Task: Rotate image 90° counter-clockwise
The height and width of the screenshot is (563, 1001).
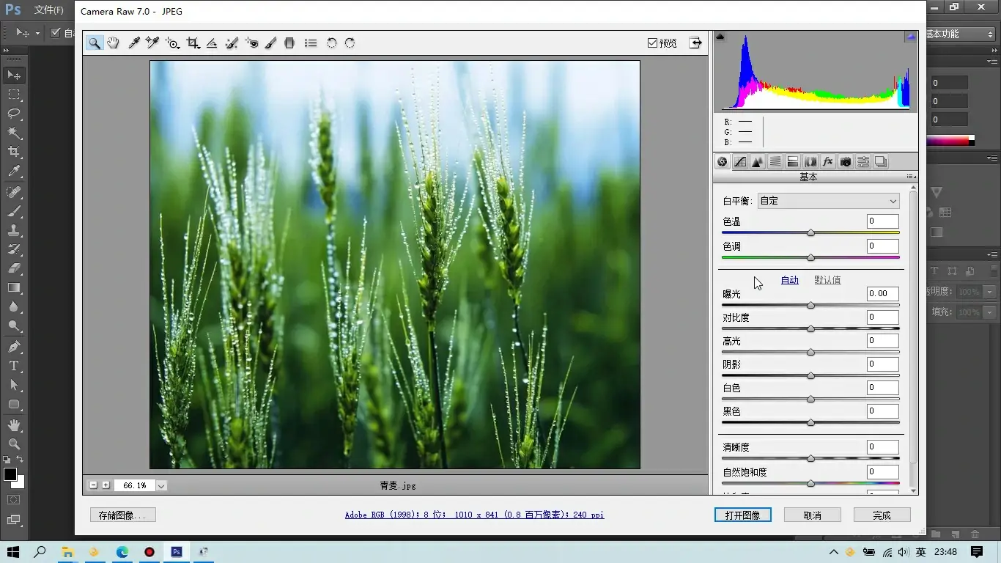Action: [331, 43]
